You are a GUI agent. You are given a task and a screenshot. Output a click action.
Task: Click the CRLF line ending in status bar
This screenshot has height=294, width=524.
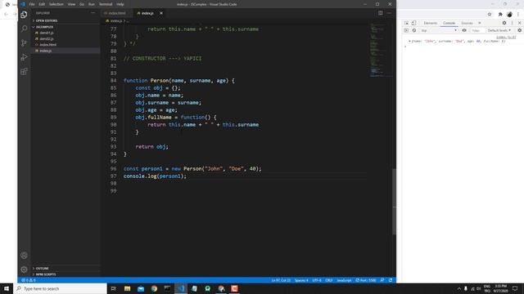[329, 280]
